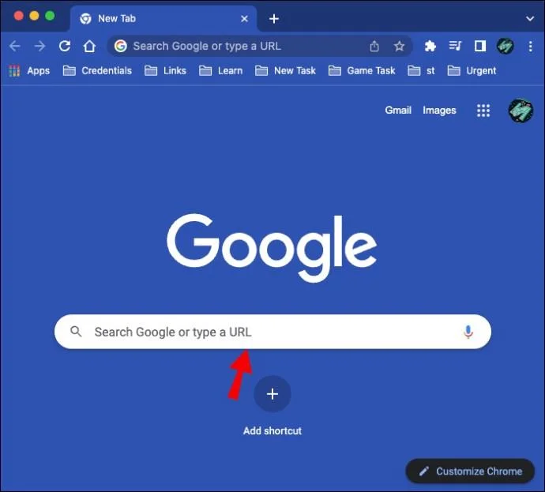Screen dimensions: 545x492
Task: Open Google account avatar on page
Action: 521,111
